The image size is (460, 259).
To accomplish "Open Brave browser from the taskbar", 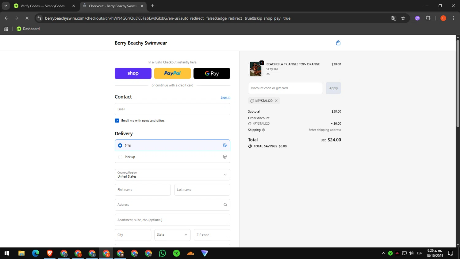I will tap(50, 253).
